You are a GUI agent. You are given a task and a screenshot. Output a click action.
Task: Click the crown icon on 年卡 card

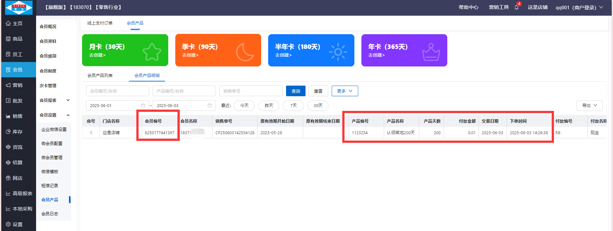[431, 52]
